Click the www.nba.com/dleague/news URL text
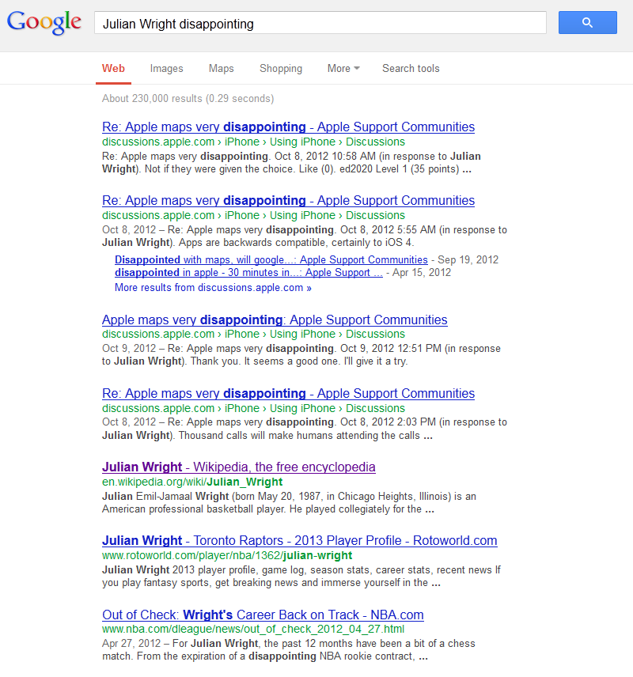The height and width of the screenshot is (677, 633). (253, 629)
